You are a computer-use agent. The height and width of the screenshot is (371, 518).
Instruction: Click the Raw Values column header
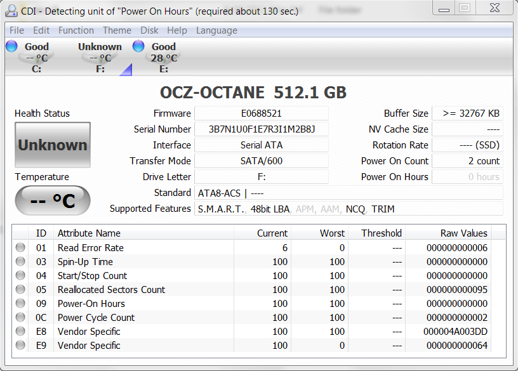[x=463, y=233]
